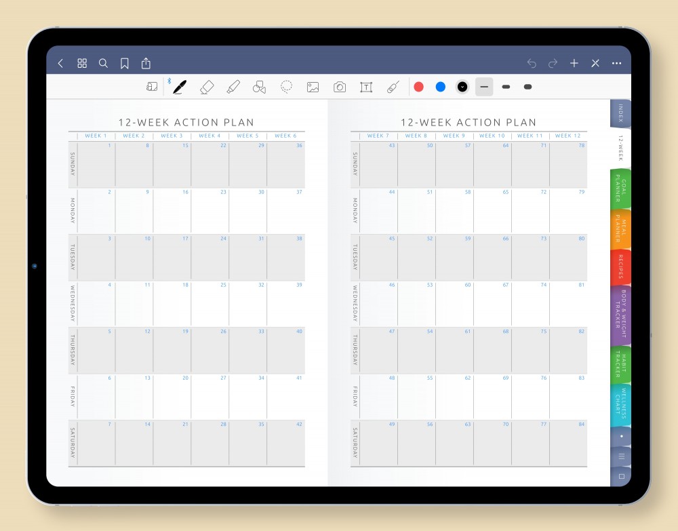Click the WEEK 4 column header

point(210,136)
